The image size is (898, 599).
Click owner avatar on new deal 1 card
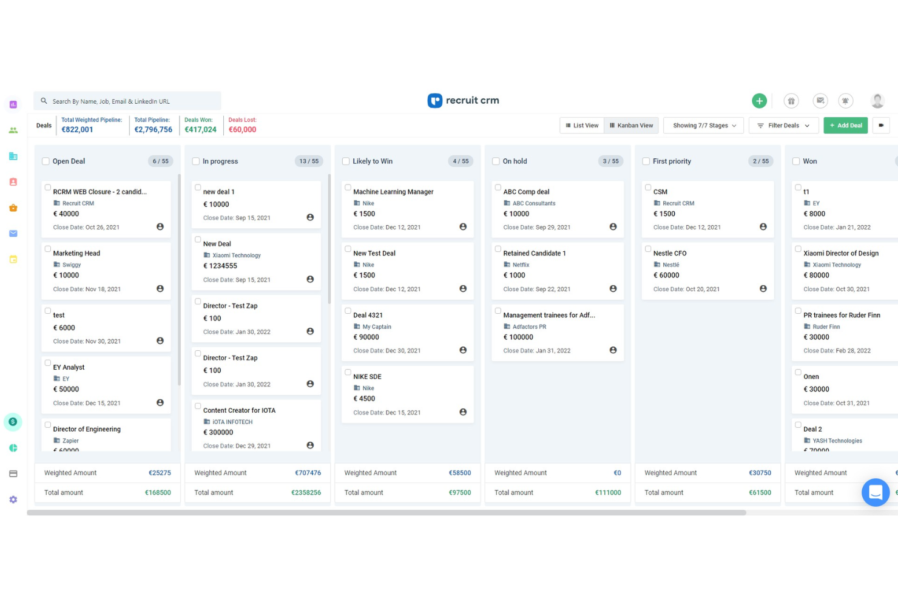(x=310, y=217)
